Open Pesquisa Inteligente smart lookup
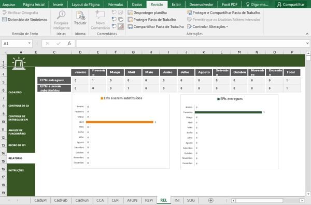 tap(61, 20)
